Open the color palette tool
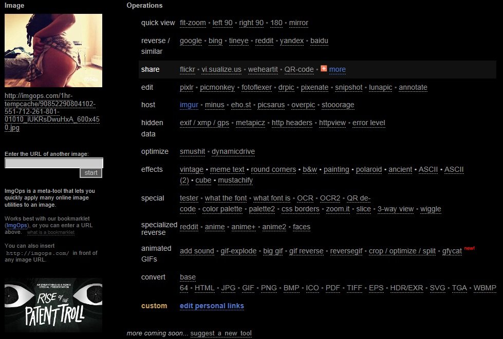 click(222, 209)
